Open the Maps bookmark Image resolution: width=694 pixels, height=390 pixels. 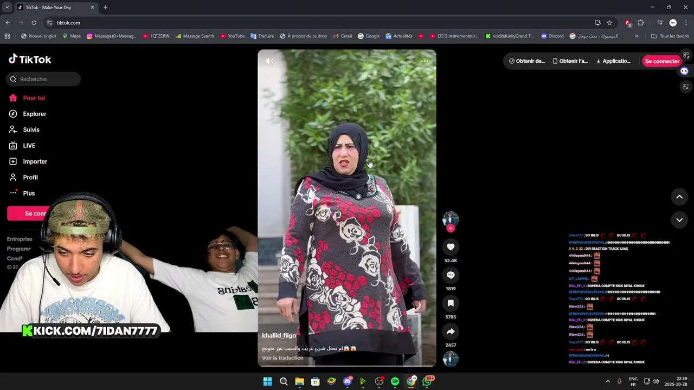click(71, 36)
